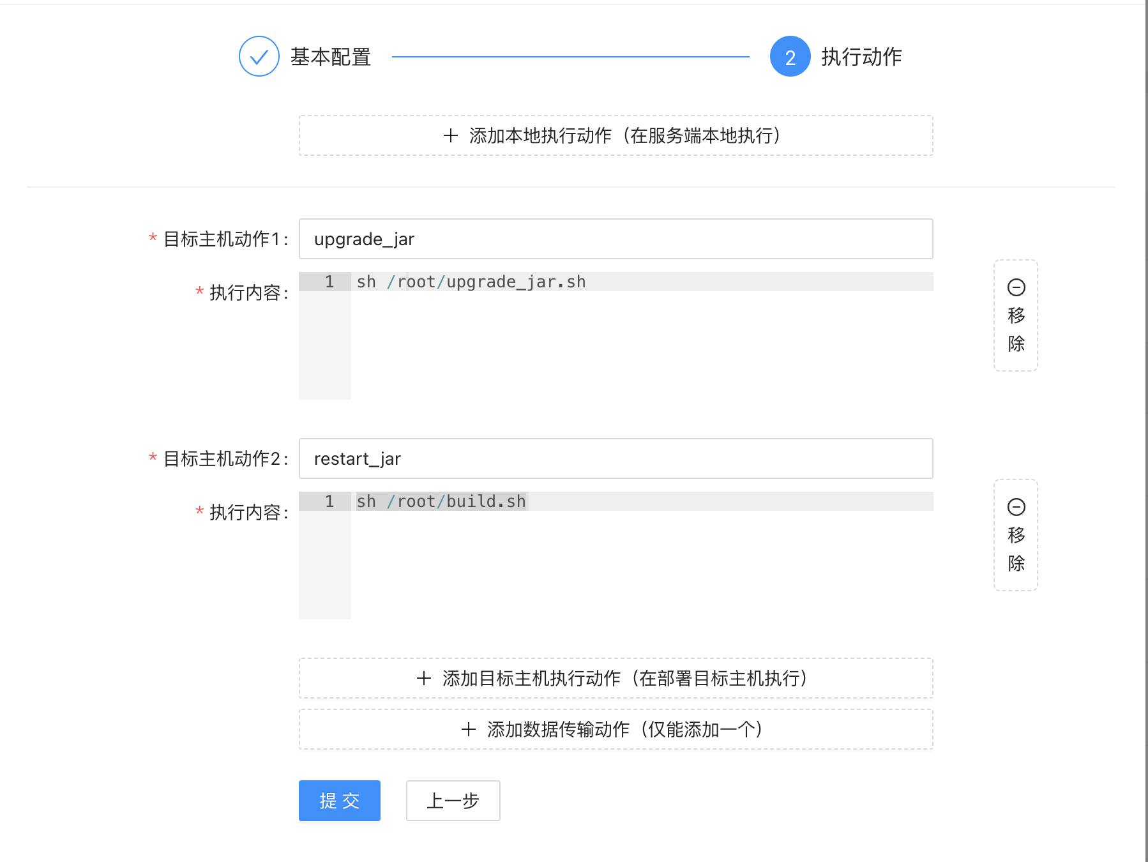
Task: Click the plus icon on 添加本地执行动作
Action: click(x=450, y=135)
